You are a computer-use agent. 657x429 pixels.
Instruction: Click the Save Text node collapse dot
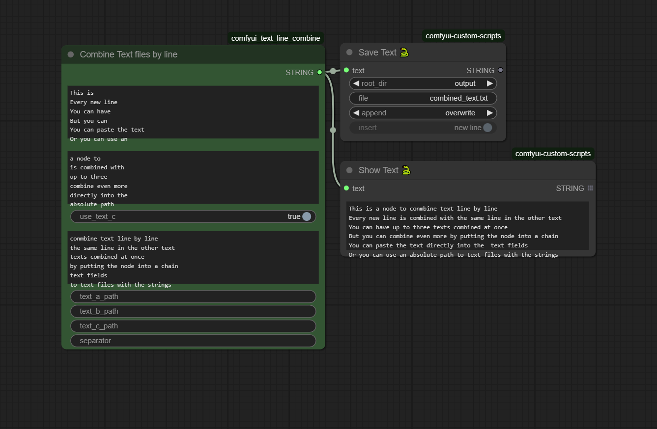click(x=349, y=53)
